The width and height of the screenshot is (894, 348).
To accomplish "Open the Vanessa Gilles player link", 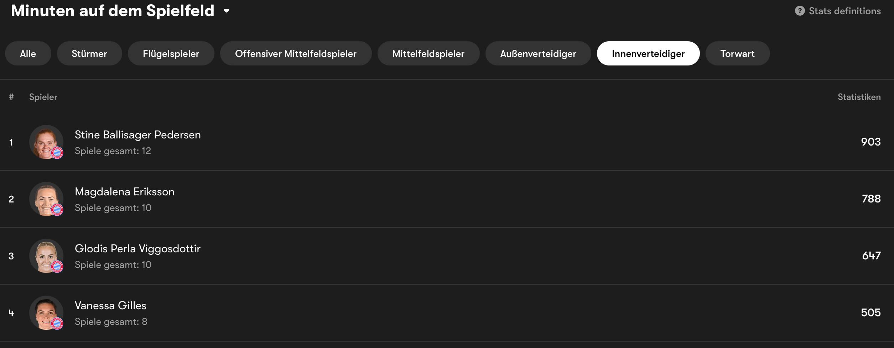I will click(110, 306).
